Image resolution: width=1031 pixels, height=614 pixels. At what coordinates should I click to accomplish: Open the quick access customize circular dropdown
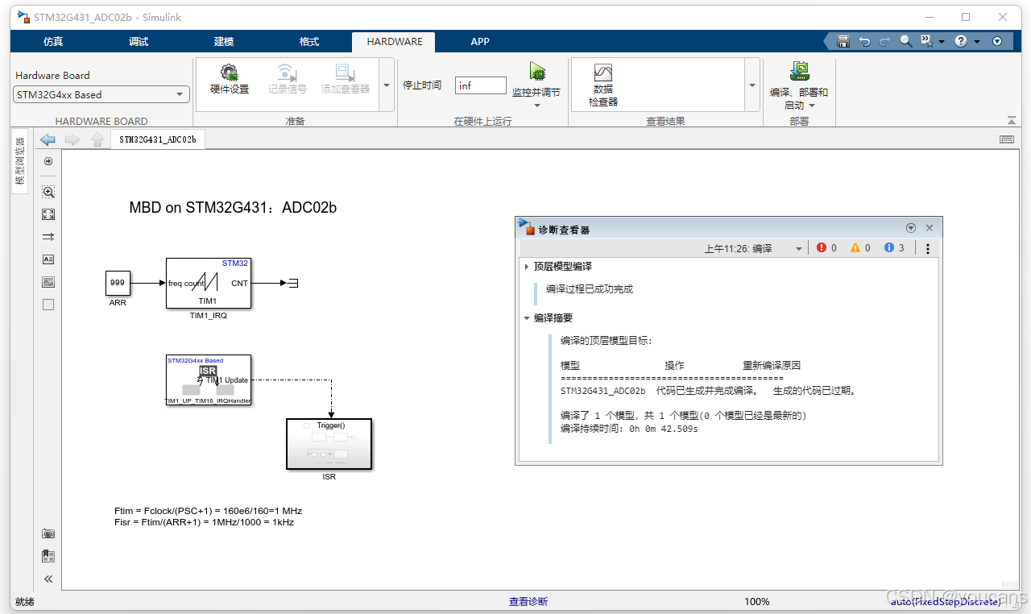997,41
